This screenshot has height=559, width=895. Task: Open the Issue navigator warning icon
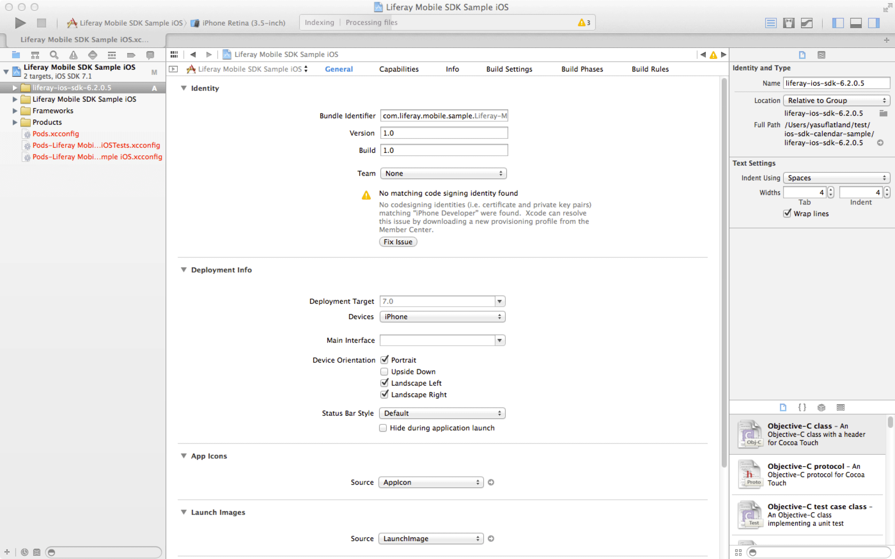pyautogui.click(x=73, y=55)
